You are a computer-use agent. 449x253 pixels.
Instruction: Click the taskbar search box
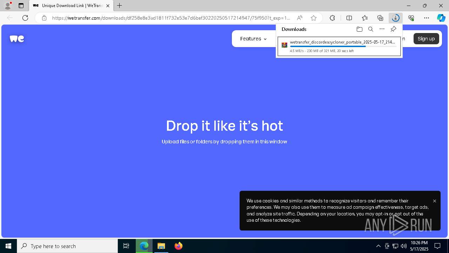67,246
